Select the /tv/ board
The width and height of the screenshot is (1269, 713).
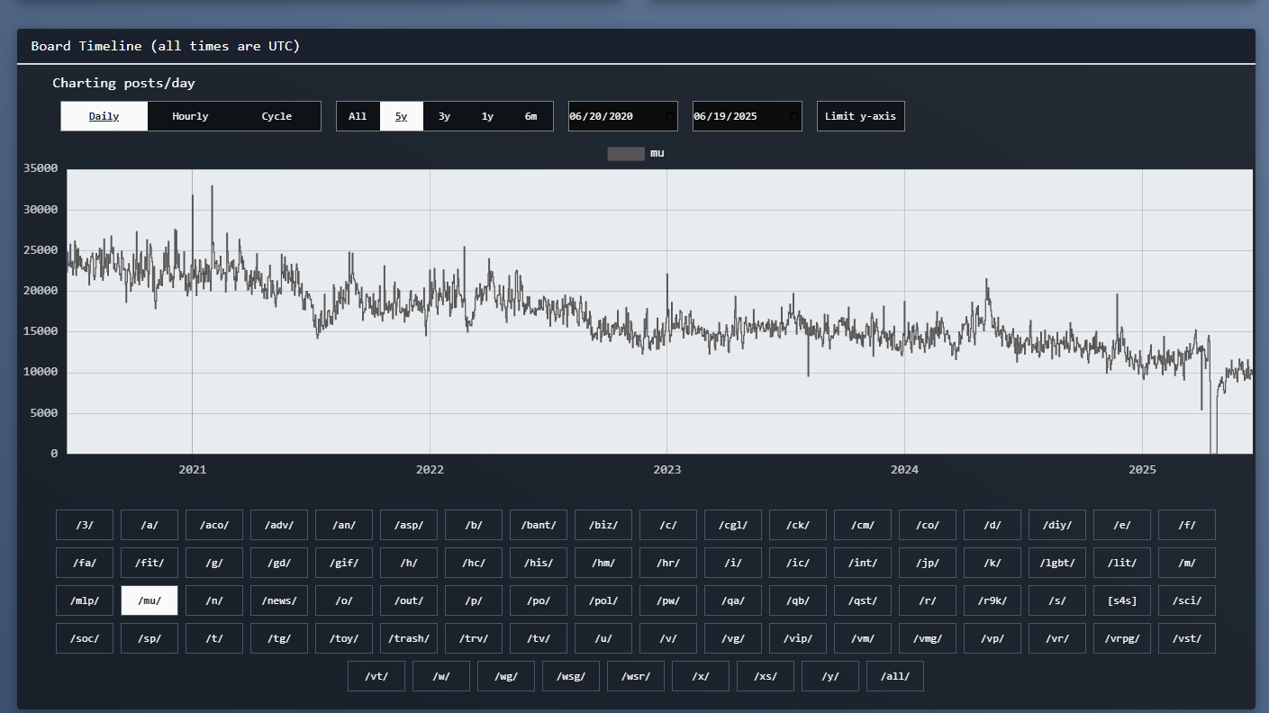(539, 638)
